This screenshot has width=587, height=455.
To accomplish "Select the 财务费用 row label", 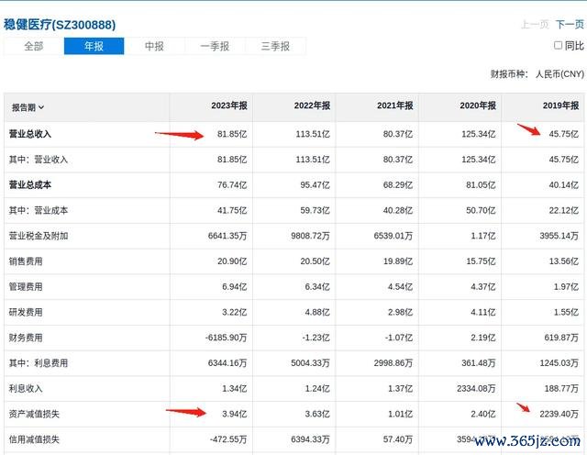I will pyautogui.click(x=26, y=338).
